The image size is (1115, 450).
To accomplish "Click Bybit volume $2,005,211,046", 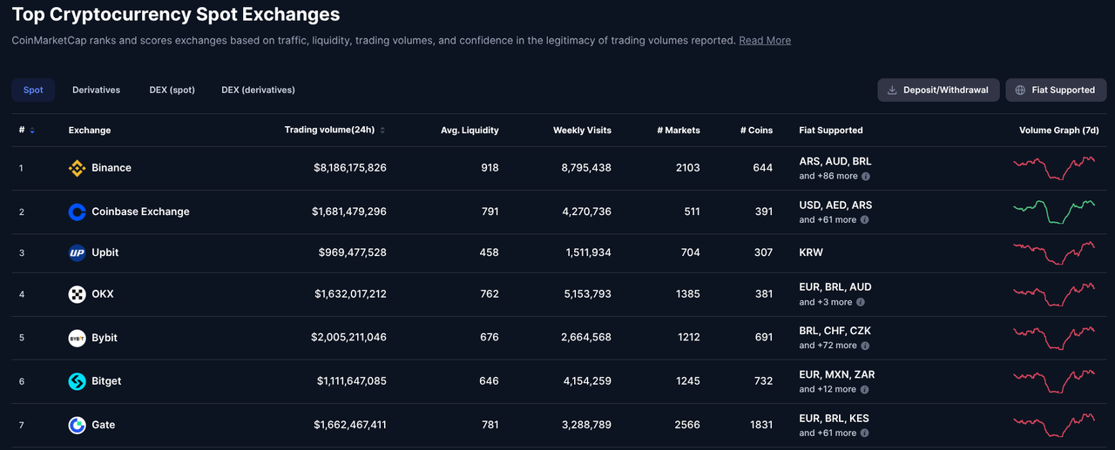I will (349, 338).
